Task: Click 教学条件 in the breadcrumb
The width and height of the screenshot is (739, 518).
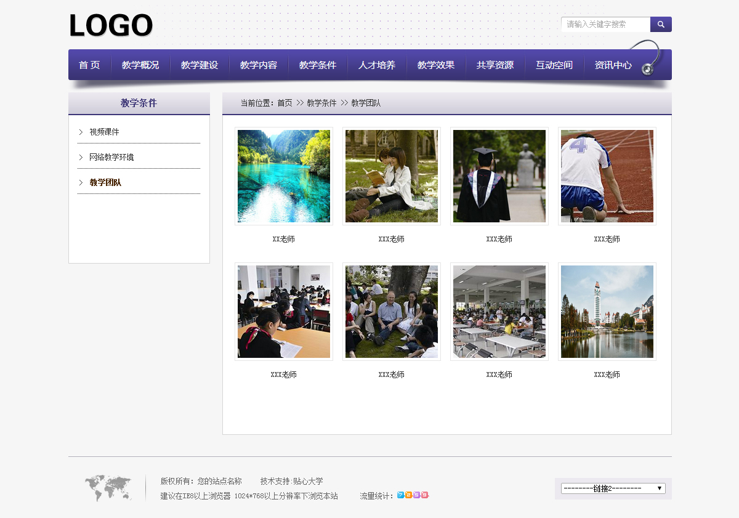Action: [321, 103]
